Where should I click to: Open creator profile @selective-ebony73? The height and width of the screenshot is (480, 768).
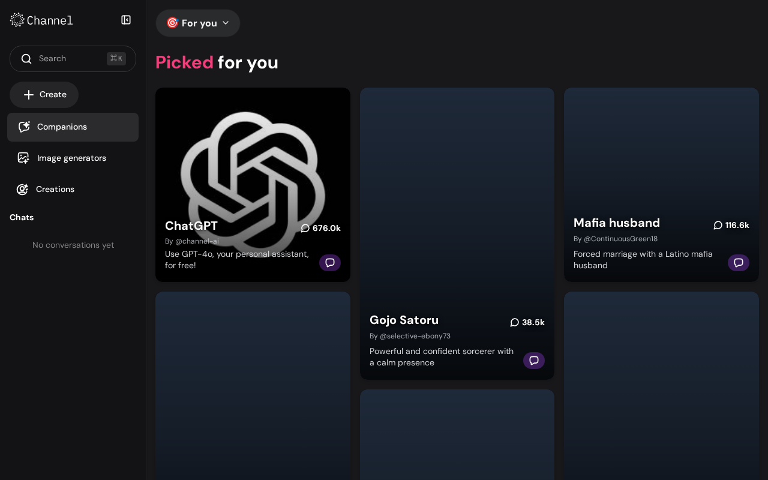tap(415, 336)
